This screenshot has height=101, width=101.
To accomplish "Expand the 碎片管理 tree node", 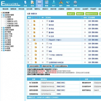I will coord(2,32).
